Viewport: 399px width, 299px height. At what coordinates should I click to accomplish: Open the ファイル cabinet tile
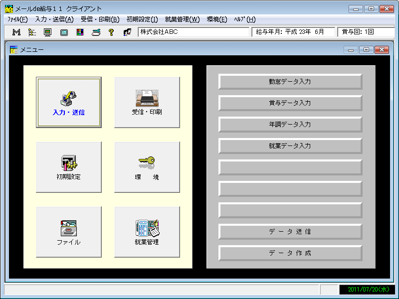[69, 232]
